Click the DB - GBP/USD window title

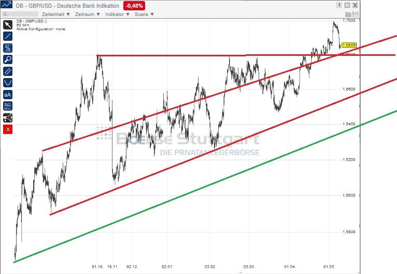(x=67, y=6)
